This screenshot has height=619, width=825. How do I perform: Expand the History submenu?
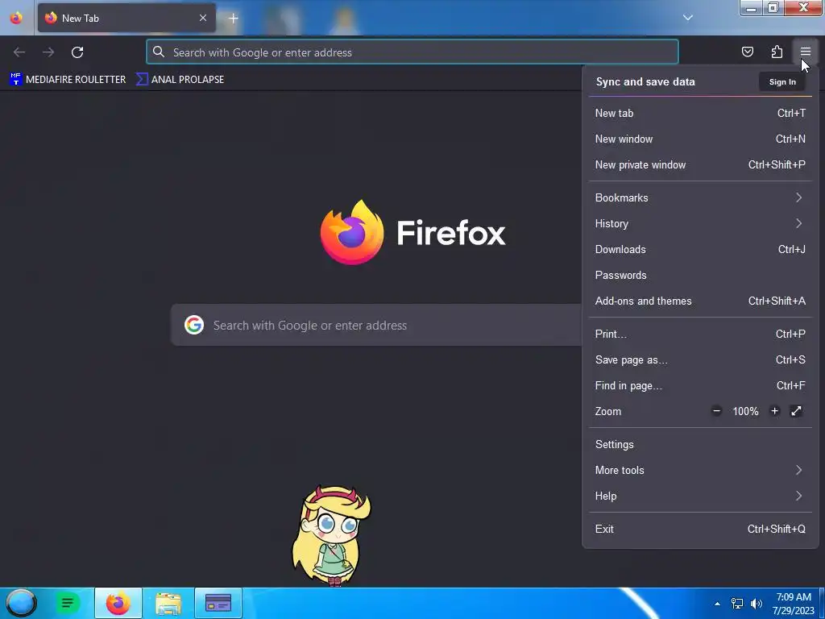click(700, 224)
